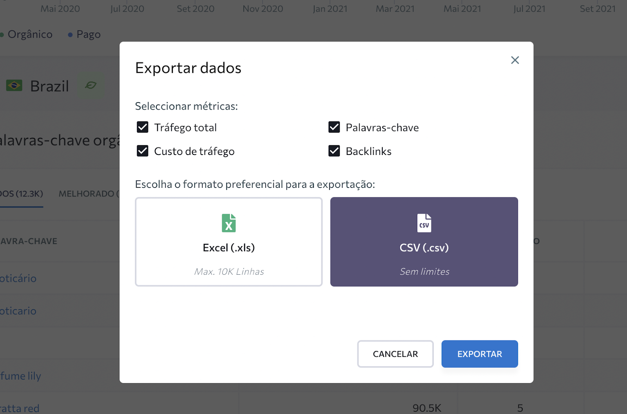Click the 90.5K table value
Viewport: 627px width, 414px height.
click(427, 408)
